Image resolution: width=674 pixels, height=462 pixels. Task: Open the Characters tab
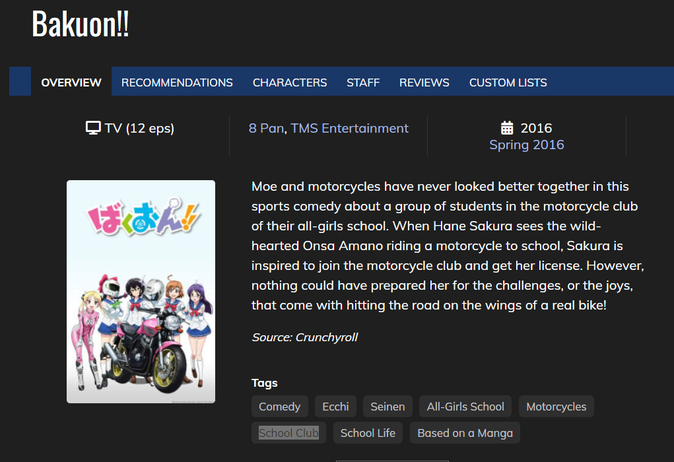[x=290, y=82]
